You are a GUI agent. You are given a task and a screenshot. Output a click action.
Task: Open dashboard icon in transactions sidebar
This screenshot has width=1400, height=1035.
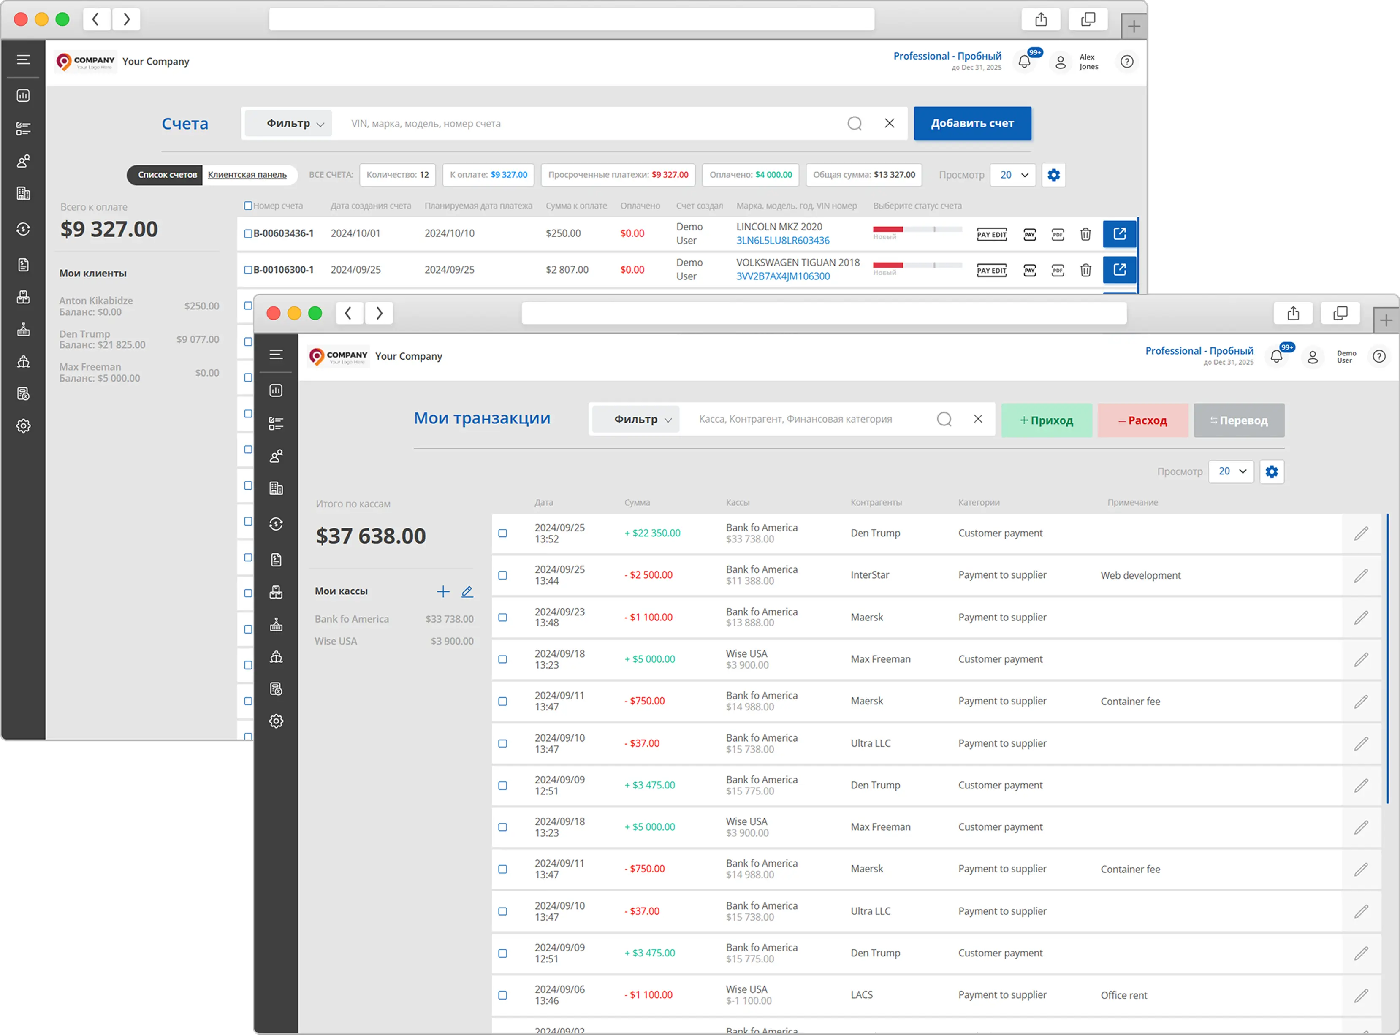coord(276,390)
